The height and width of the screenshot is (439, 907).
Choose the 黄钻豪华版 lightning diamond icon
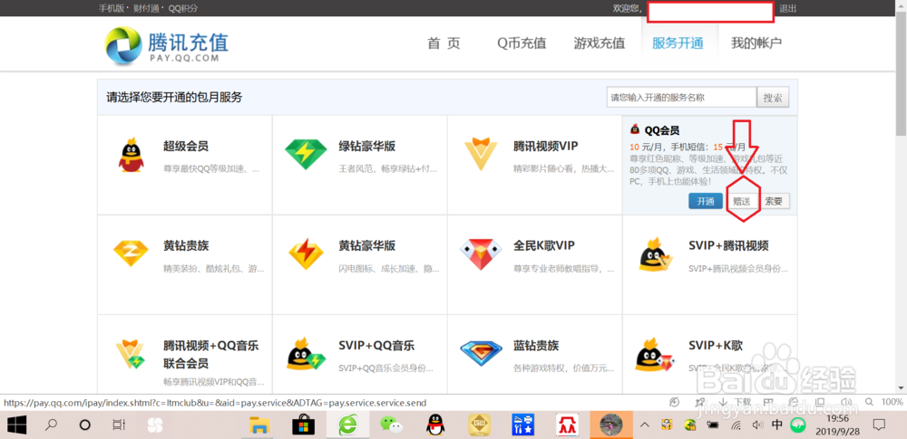[x=306, y=254]
